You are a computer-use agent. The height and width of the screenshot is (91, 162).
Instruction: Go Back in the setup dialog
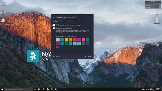pyautogui.click(x=56, y=57)
